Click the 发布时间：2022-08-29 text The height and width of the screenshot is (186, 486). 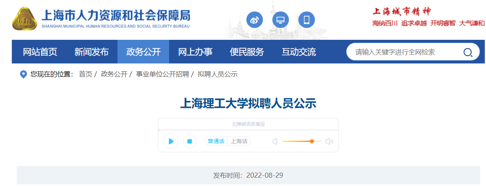(x=248, y=175)
